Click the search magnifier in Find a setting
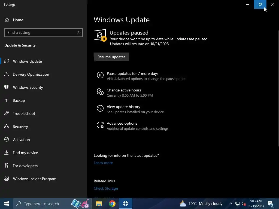This screenshot has height=209, width=279. pyautogui.click(x=79, y=33)
